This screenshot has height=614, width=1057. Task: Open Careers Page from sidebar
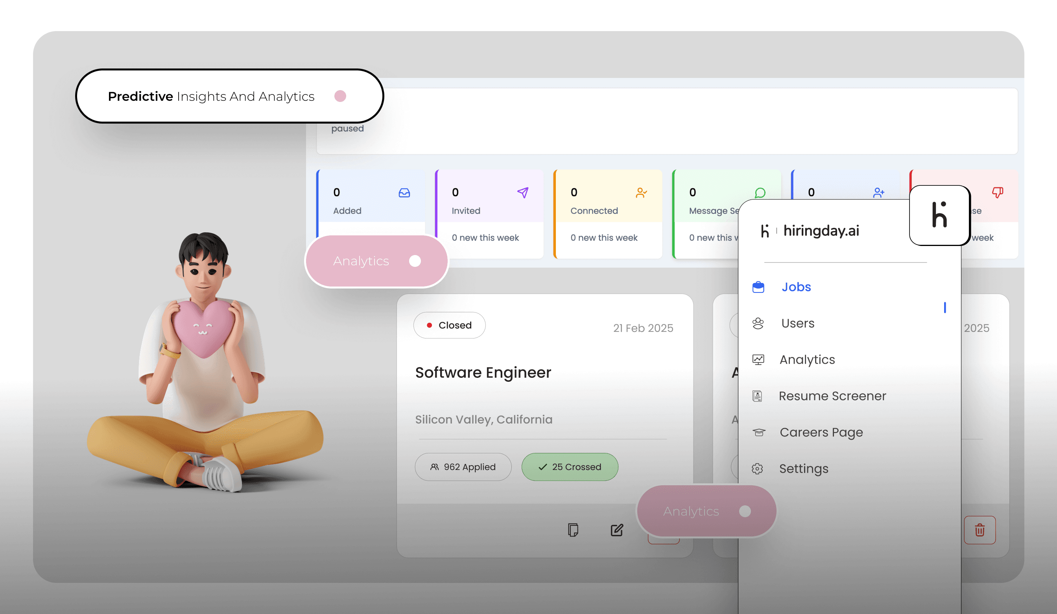pyautogui.click(x=821, y=432)
